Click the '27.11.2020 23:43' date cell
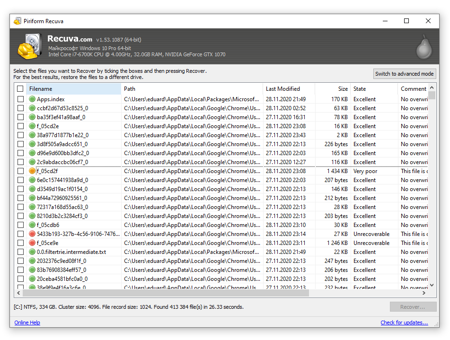This screenshot has width=450, height=340. click(x=285, y=135)
